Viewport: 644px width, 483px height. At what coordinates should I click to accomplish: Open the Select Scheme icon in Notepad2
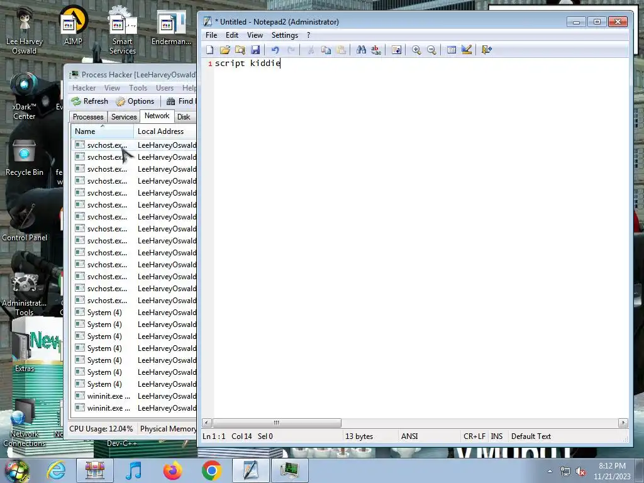coord(452,50)
